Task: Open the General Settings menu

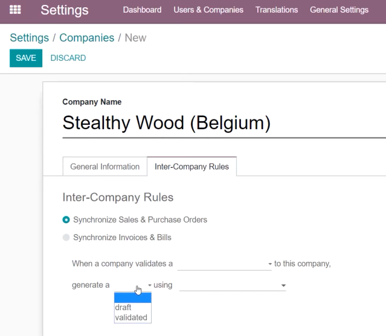Action: point(339,10)
